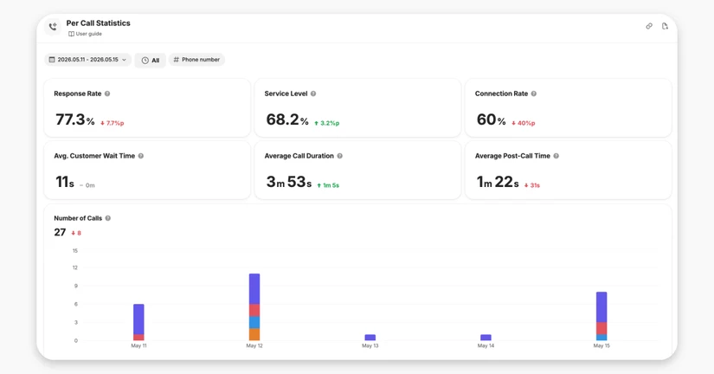Click the purple segment of May 11 bar

point(138,319)
